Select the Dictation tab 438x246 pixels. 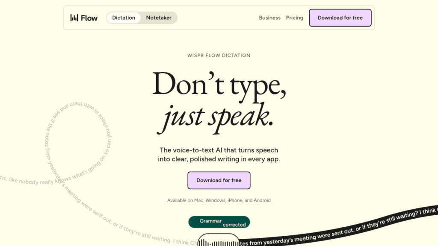pos(124,18)
